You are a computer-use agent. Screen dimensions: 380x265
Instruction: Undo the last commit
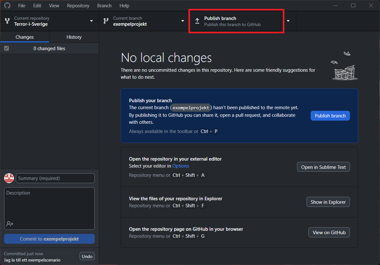click(87, 256)
